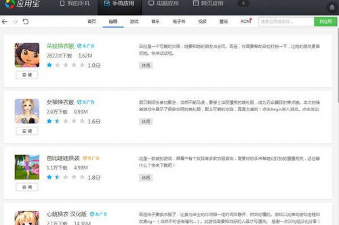339x225 pixels.
Task: Click the 应用宝 logo
Action: (22, 4)
